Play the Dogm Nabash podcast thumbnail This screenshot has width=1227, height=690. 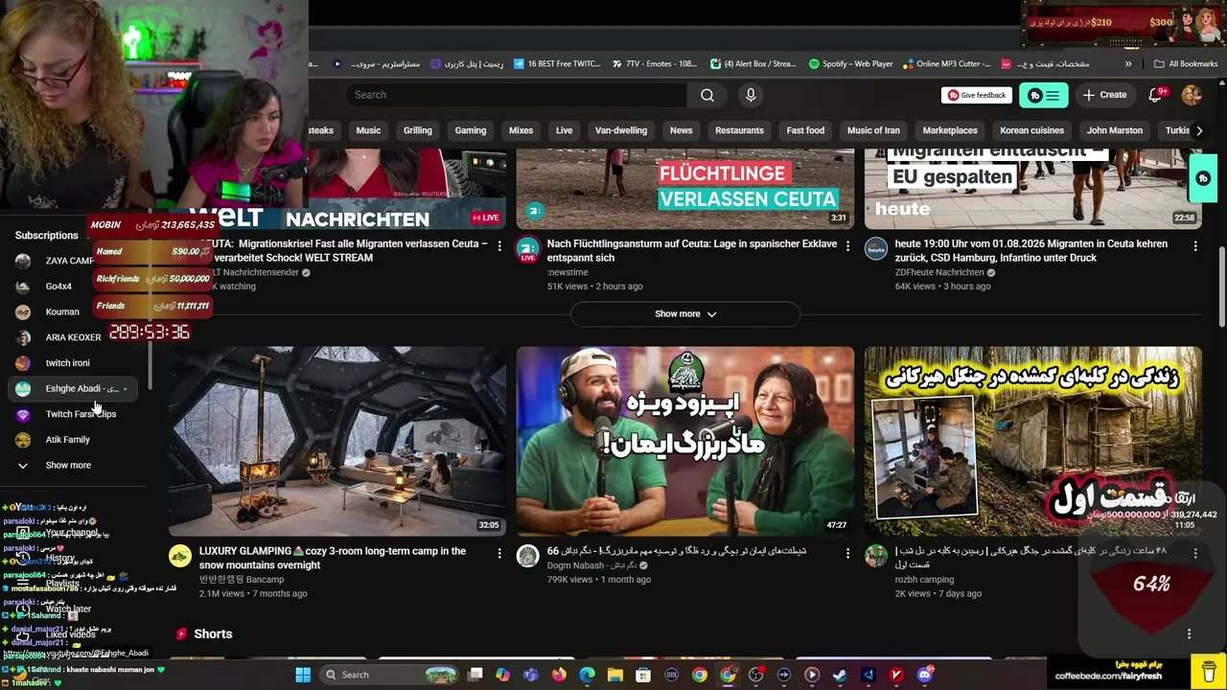[x=685, y=441]
